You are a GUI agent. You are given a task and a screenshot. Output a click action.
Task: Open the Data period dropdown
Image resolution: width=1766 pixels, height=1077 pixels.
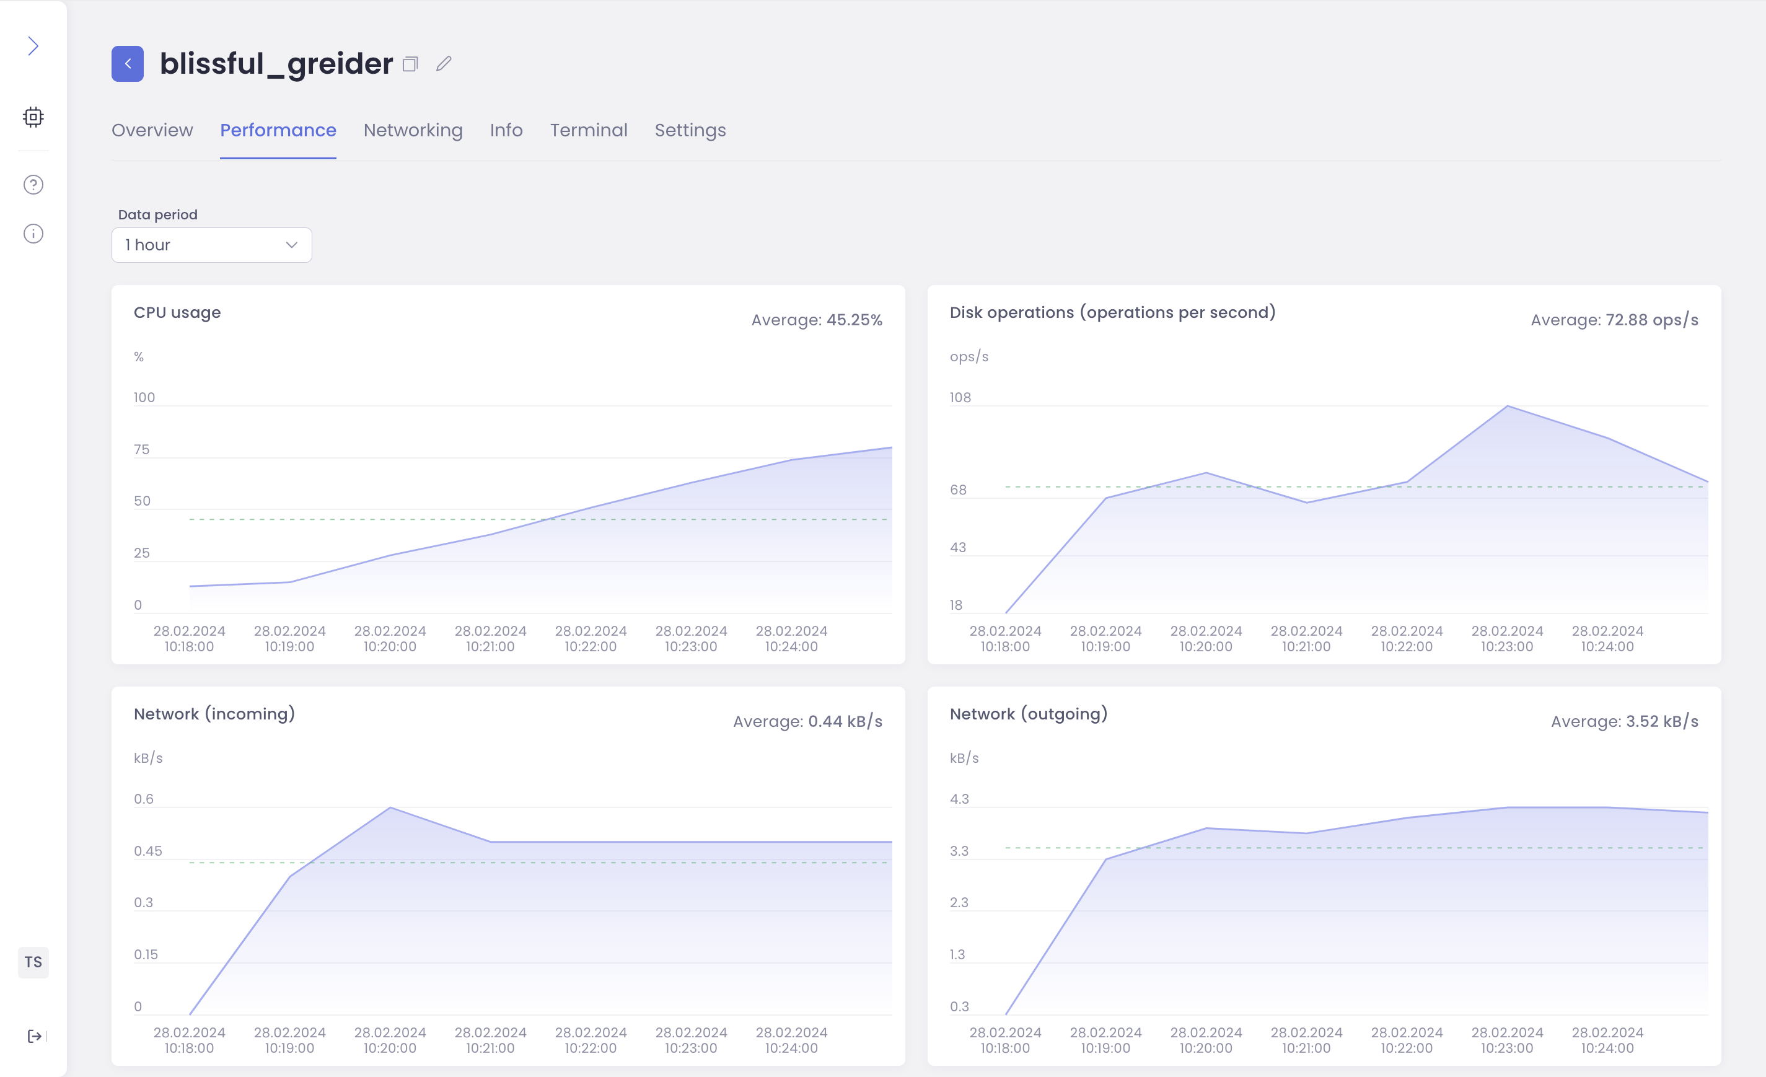[211, 244]
